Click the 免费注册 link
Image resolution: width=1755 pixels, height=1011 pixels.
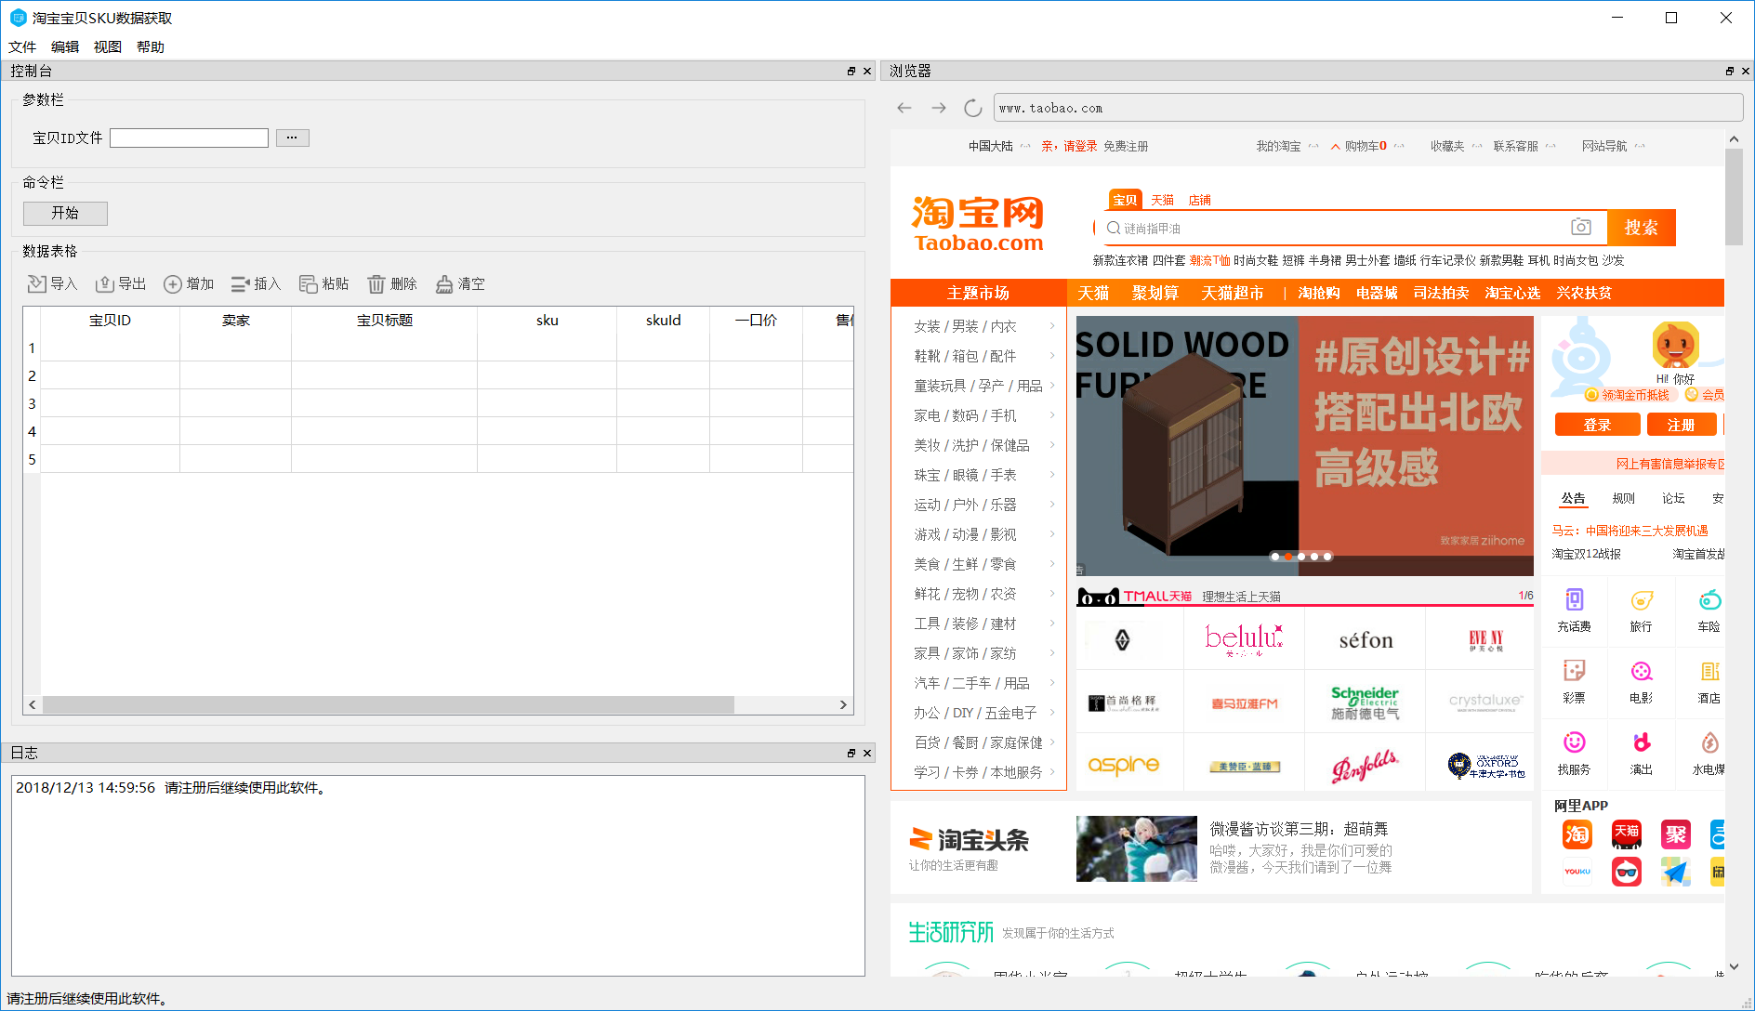click(1126, 146)
